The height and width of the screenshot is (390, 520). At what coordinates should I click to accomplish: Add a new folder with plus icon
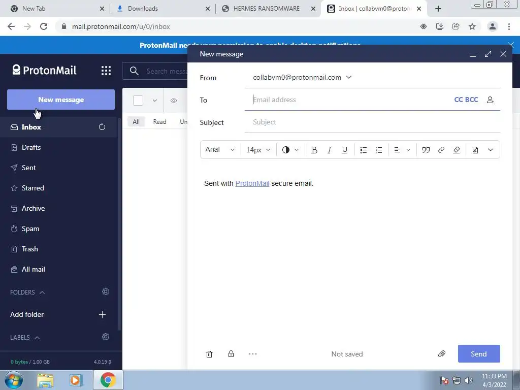(102, 315)
